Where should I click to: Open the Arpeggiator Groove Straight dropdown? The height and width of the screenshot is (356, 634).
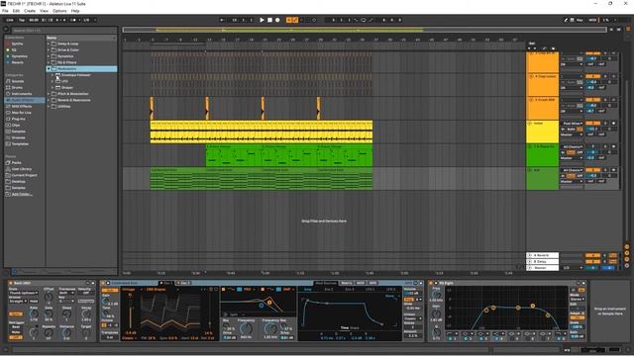click(x=18, y=301)
